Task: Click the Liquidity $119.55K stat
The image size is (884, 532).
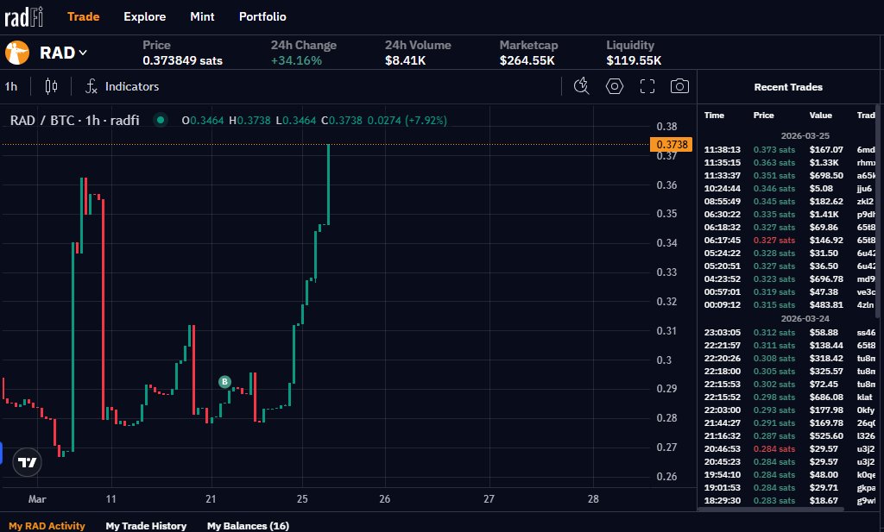Action: tap(634, 53)
